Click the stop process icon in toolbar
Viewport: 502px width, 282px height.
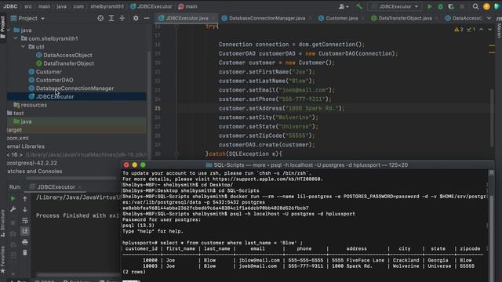pos(462,6)
